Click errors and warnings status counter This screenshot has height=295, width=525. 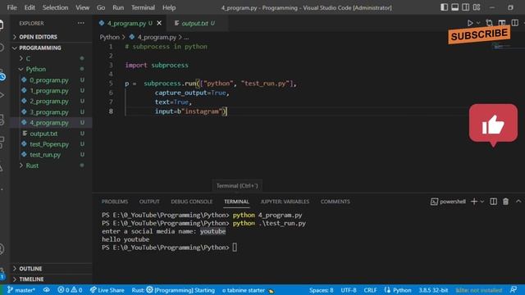pyautogui.click(x=70, y=290)
